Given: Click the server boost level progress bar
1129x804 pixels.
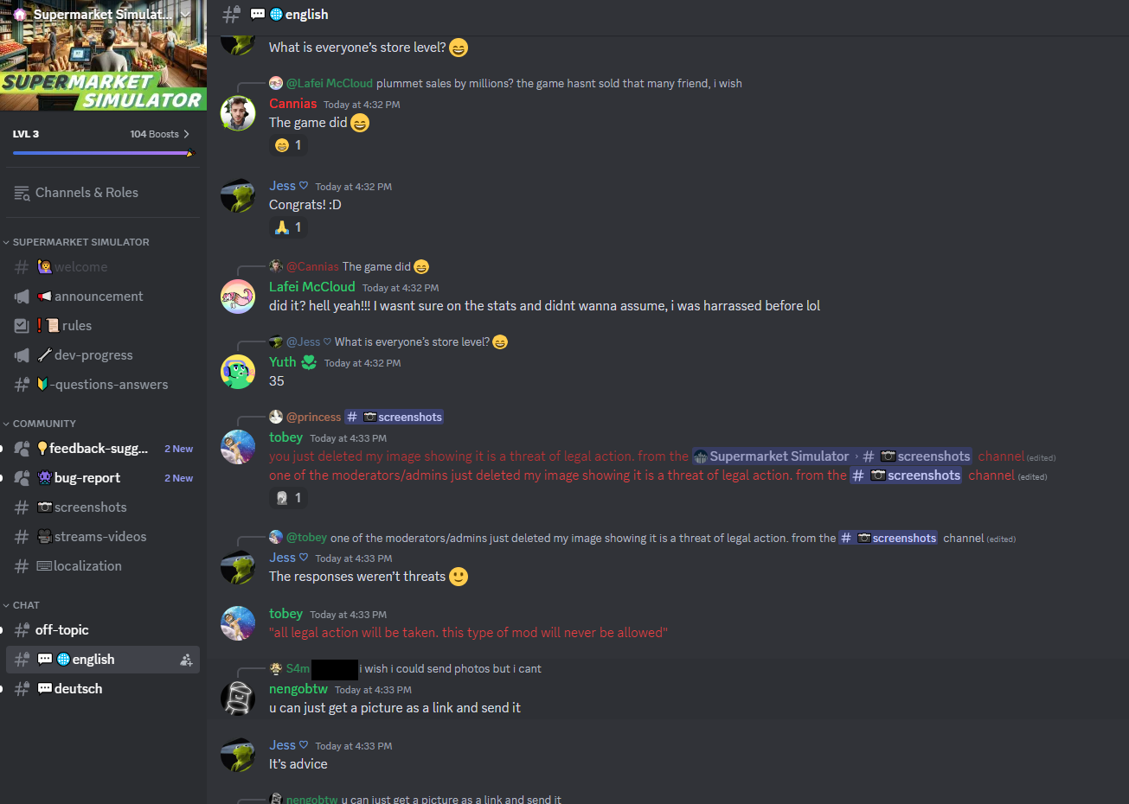Looking at the screenshot, I should (103, 153).
